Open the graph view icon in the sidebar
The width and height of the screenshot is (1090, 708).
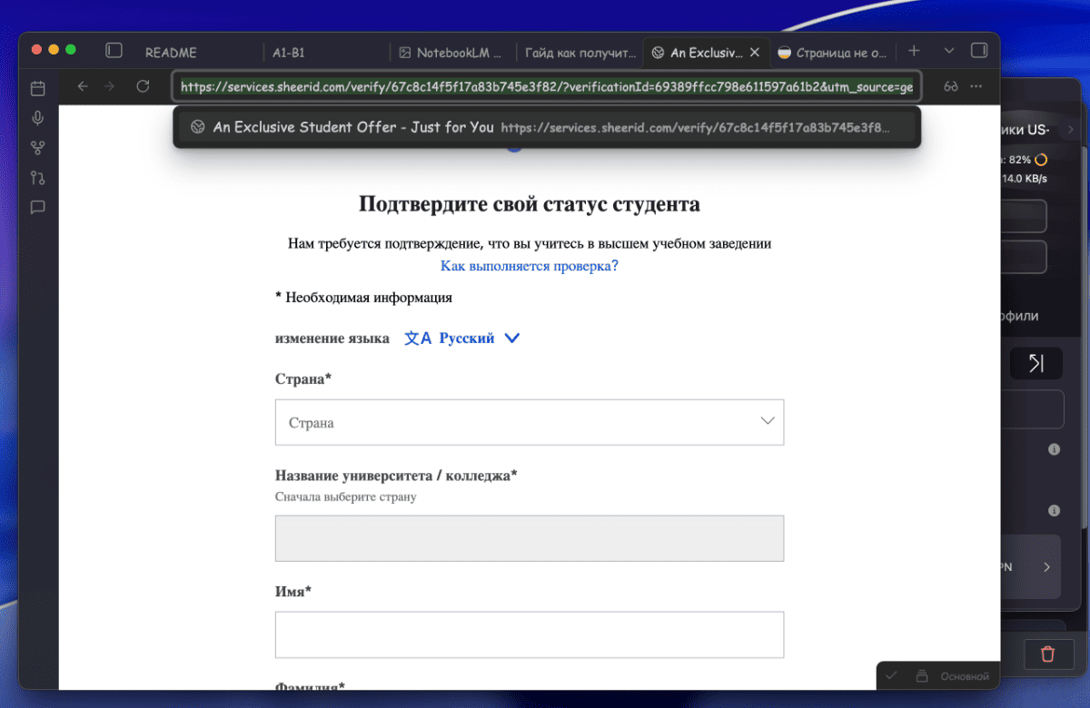pos(37,148)
